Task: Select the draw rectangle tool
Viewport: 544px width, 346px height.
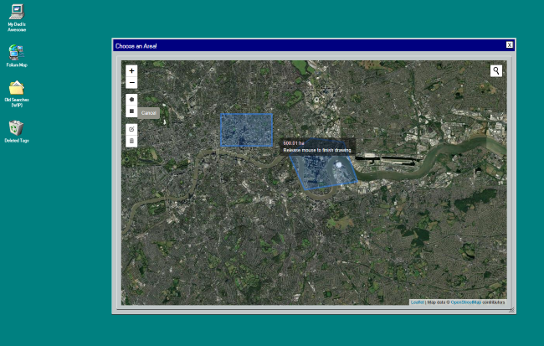Action: 131,111
